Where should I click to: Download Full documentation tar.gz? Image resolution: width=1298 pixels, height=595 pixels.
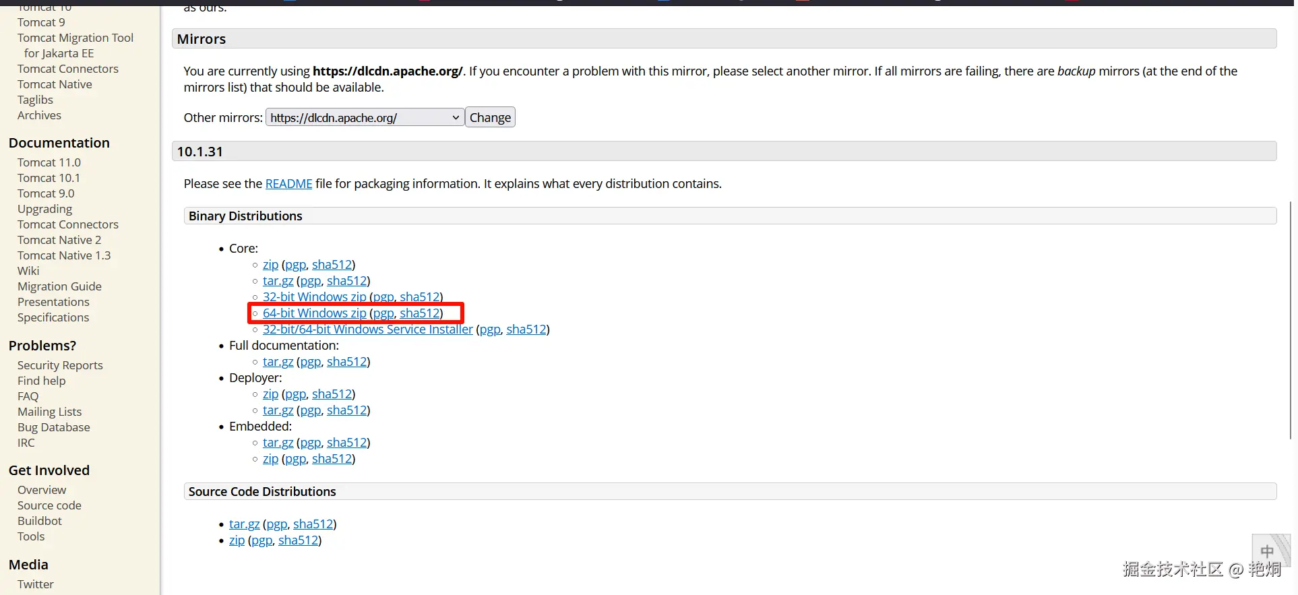point(278,362)
